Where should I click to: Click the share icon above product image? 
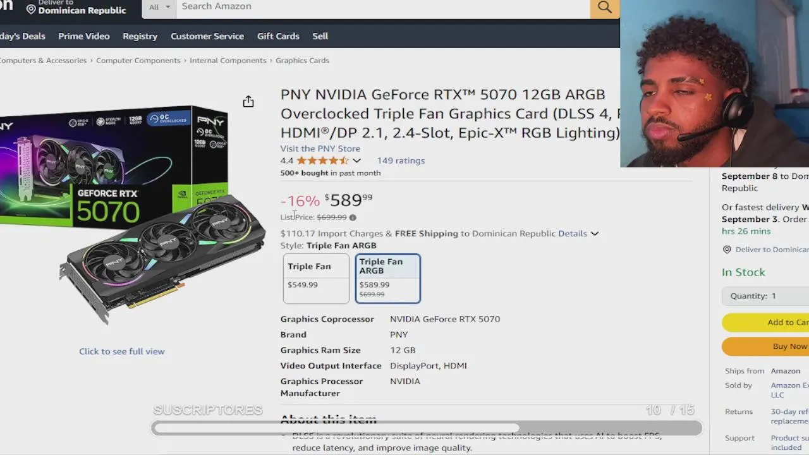248,102
